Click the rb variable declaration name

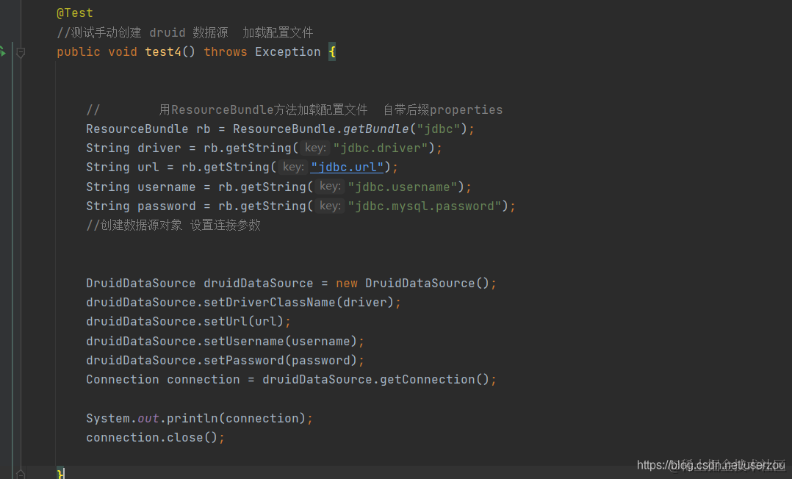coord(204,129)
